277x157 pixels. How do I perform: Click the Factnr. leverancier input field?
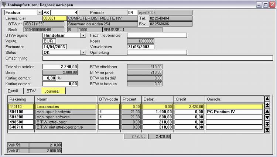(x=157, y=35)
